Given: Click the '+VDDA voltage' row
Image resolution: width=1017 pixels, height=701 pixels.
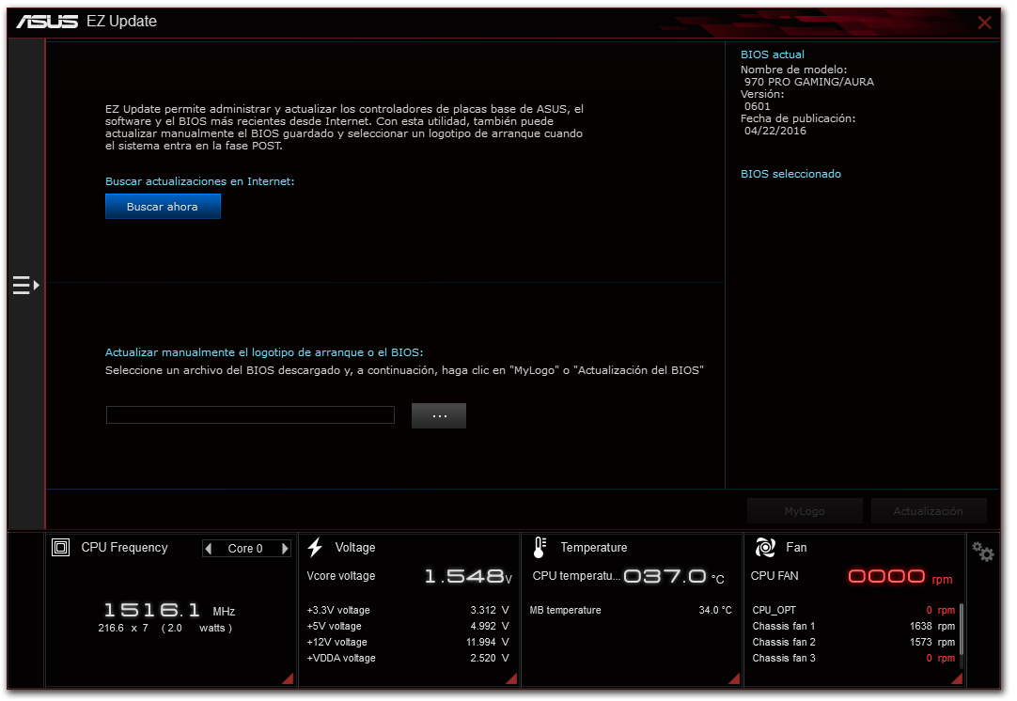Looking at the screenshot, I should pos(408,658).
